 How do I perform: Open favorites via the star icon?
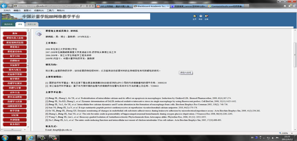(x=289, y=6)
